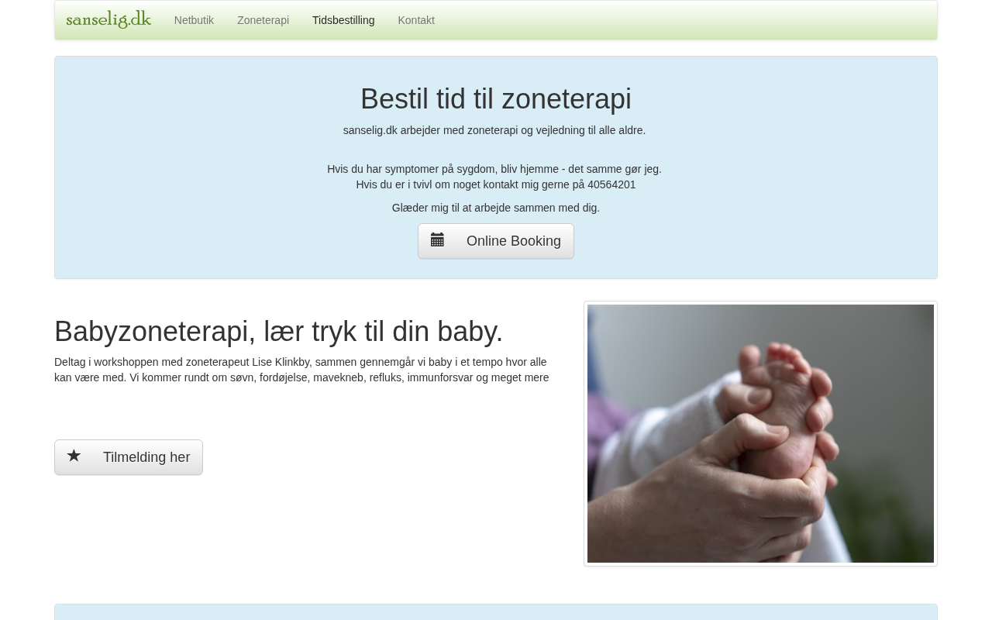This screenshot has height=620, width=992.
Task: Click the blue panel at the page bottom
Action: (496, 612)
